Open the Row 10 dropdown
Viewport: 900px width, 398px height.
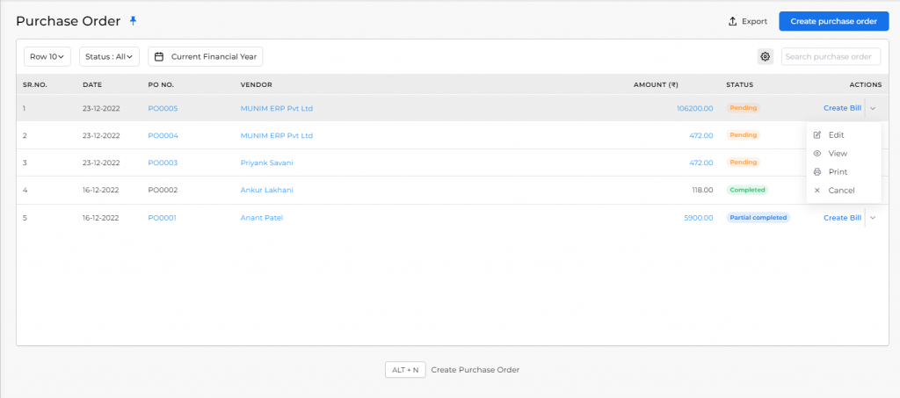pos(47,57)
